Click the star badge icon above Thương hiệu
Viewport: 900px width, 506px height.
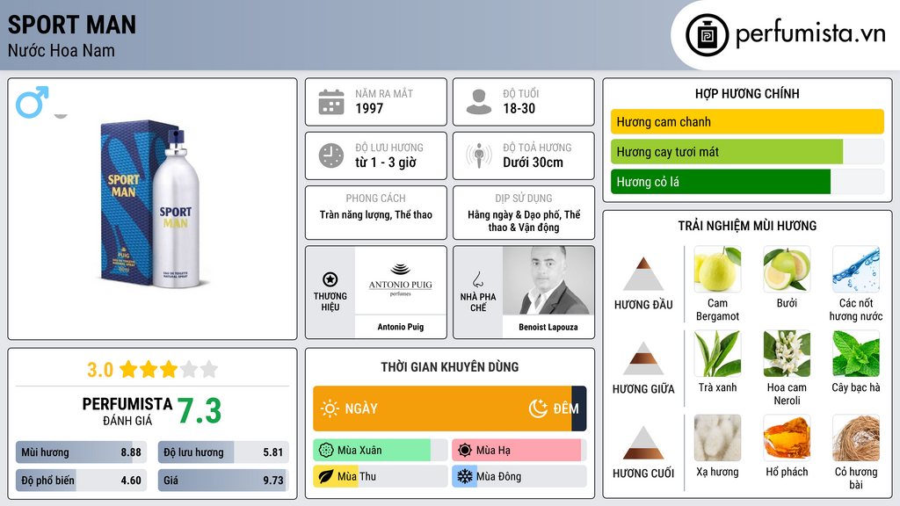click(x=330, y=279)
